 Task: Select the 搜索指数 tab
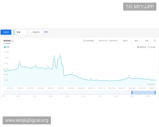coord(7,41)
